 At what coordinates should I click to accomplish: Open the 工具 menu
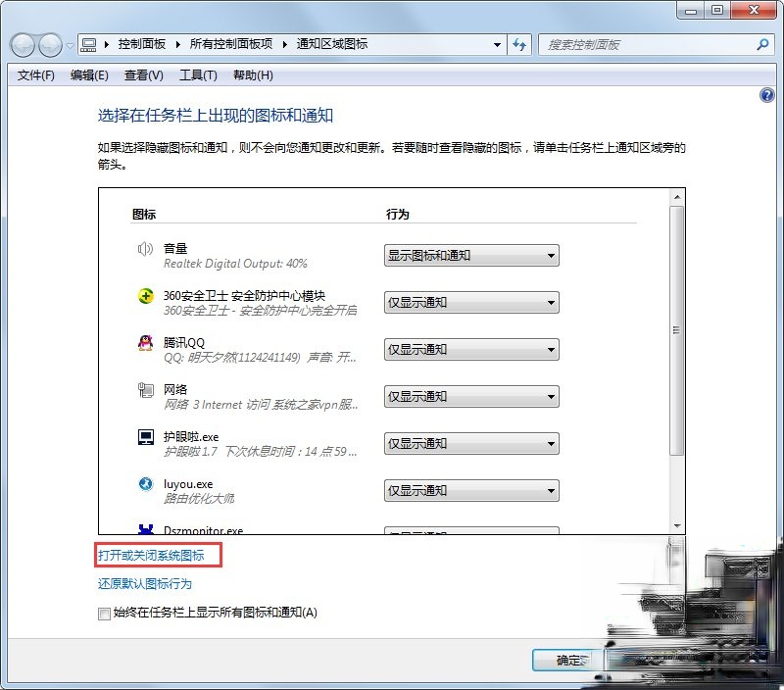(197, 74)
